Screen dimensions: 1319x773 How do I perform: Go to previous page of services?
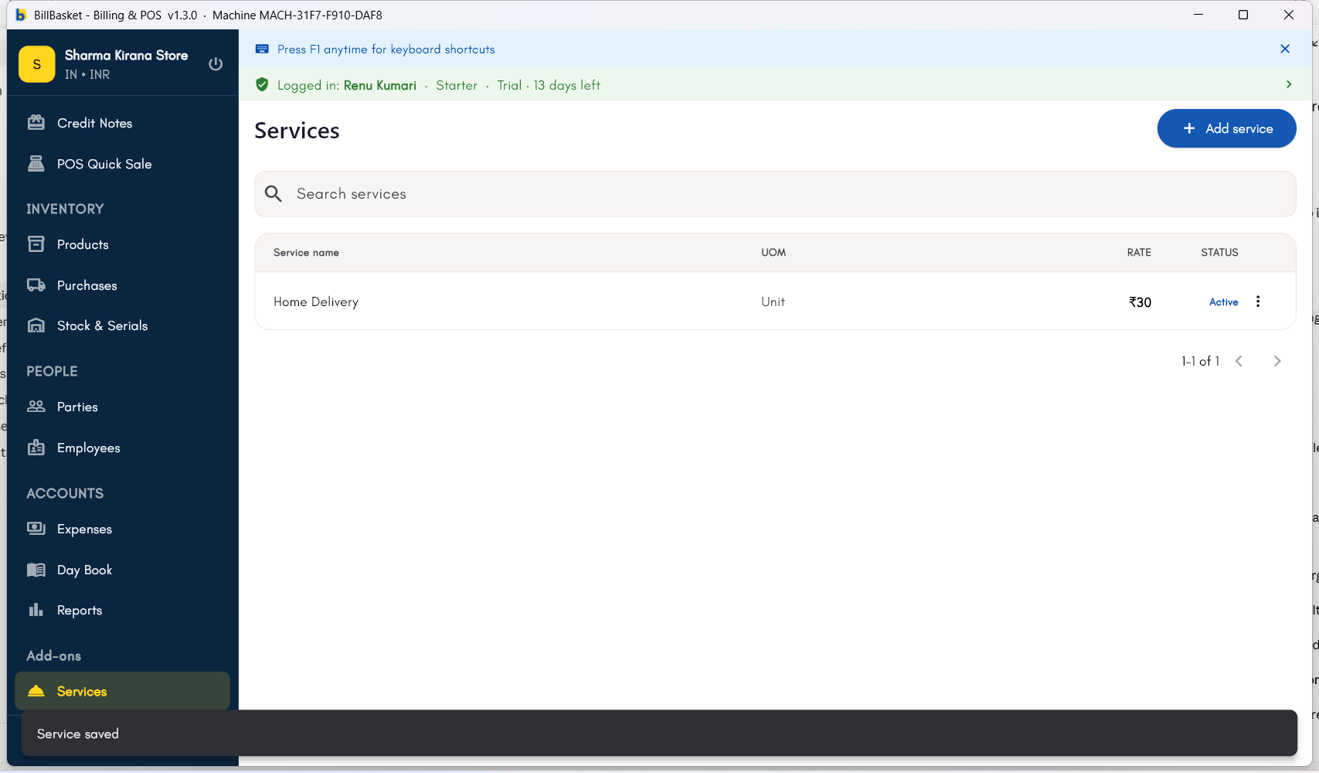[x=1239, y=361]
